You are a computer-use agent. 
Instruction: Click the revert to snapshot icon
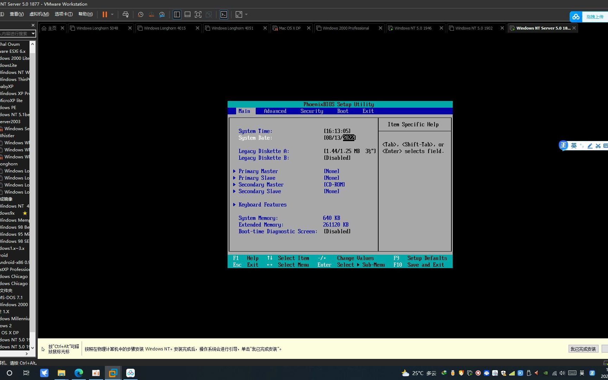(x=151, y=14)
